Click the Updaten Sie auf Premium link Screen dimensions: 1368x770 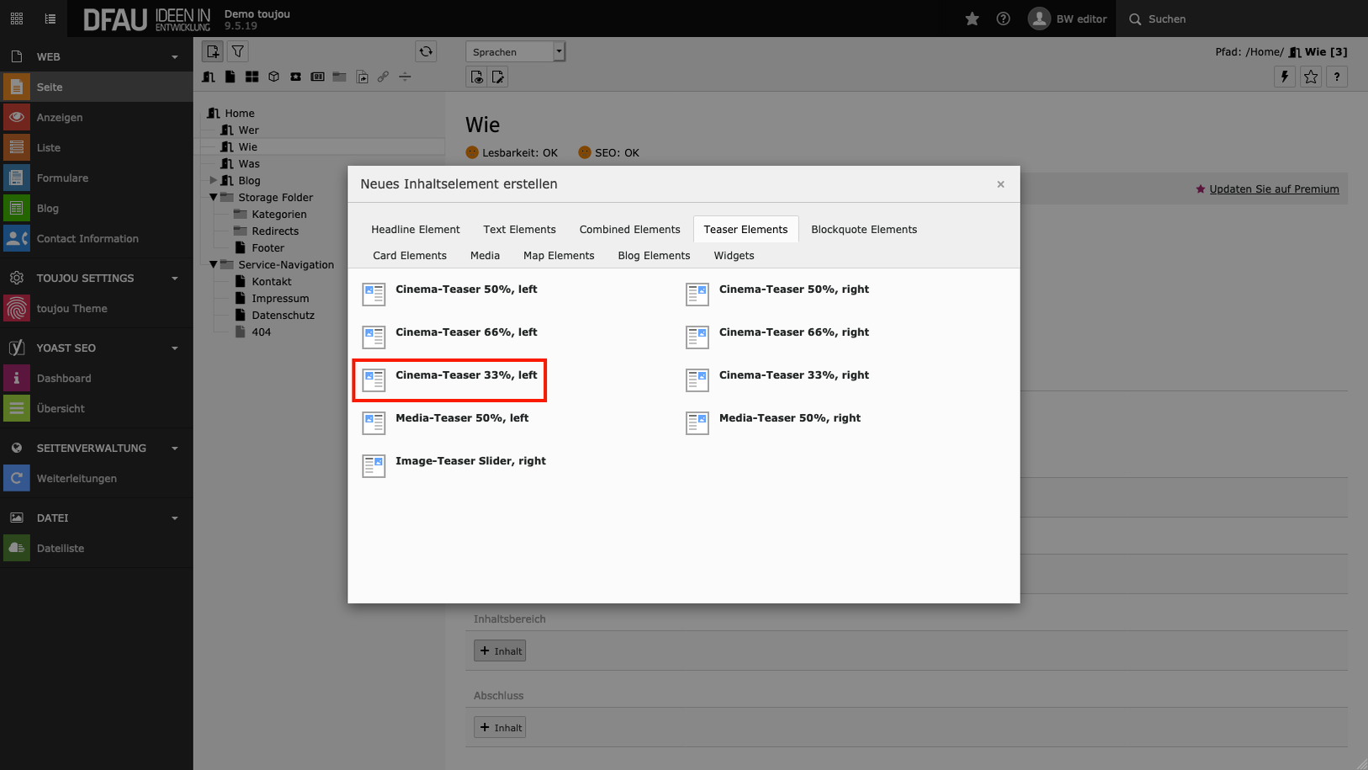[1273, 189]
